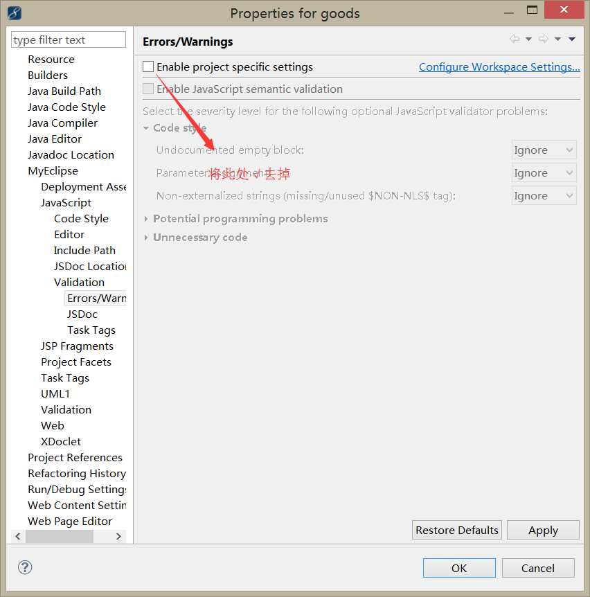Open the view menu triangle in header

(x=572, y=39)
